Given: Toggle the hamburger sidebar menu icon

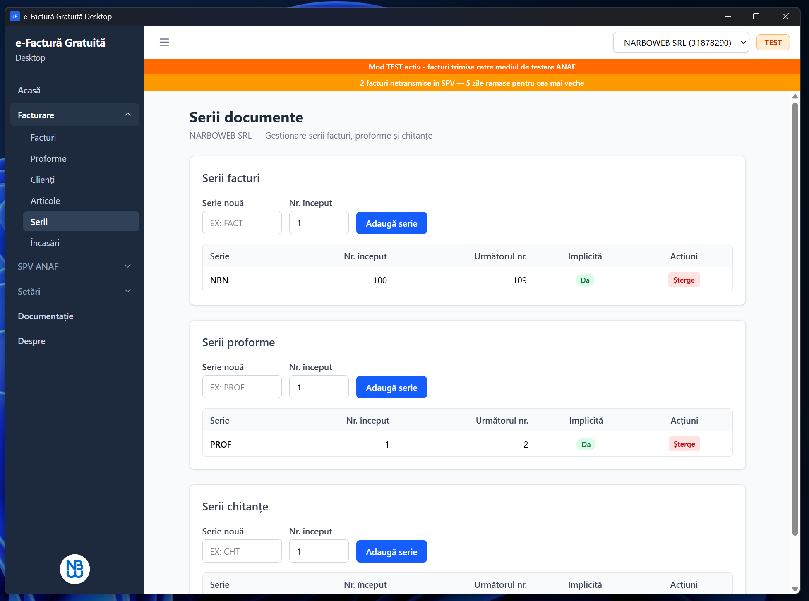Looking at the screenshot, I should point(164,42).
